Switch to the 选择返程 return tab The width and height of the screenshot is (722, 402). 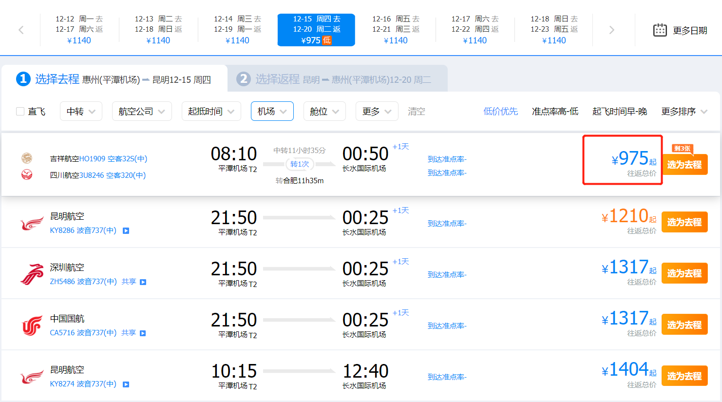pos(337,79)
